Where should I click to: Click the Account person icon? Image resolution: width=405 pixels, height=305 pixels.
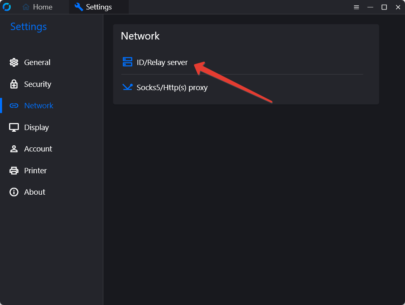click(14, 149)
